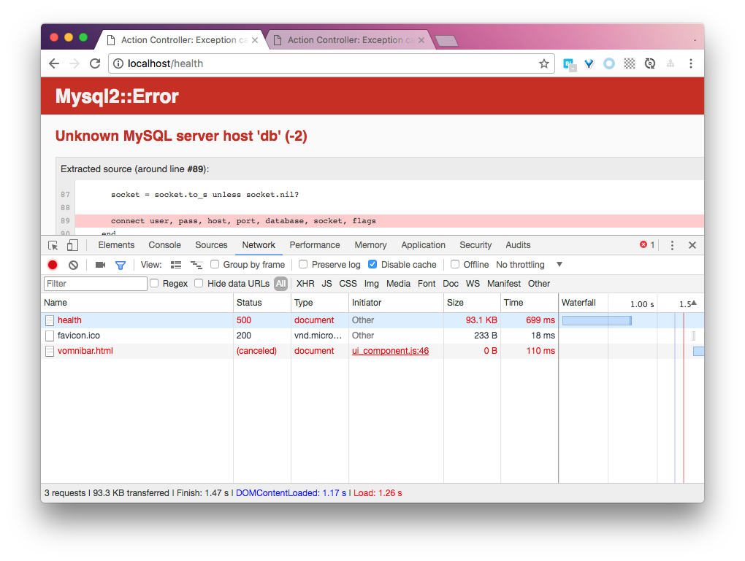This screenshot has height=561, width=745.
Task: Open the DevTools customize three-dot menu
Action: (672, 245)
